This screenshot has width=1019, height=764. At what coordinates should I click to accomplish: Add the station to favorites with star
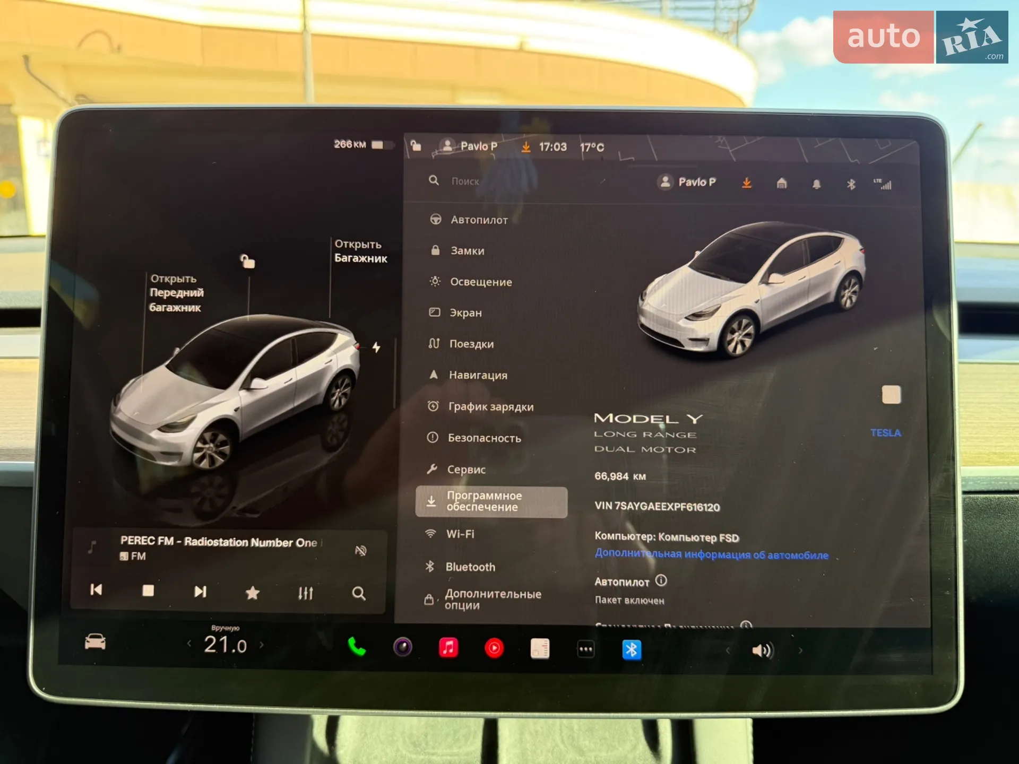pos(253,593)
